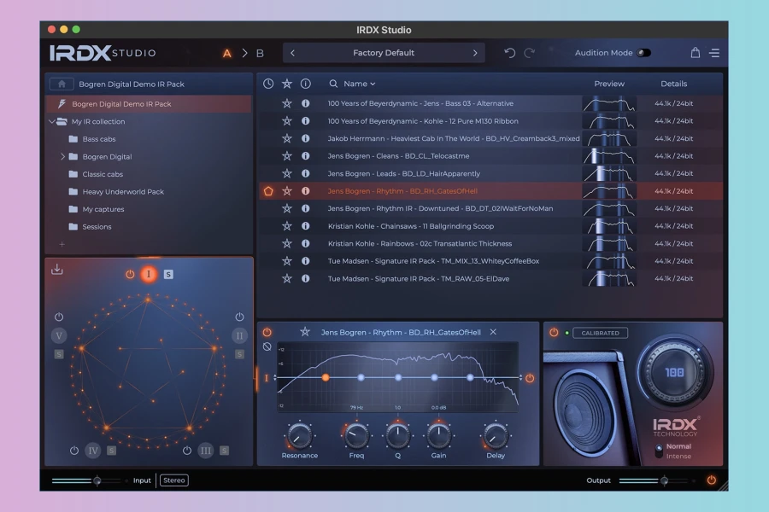Switch Normal/Intense mode toggle
Image resolution: width=769 pixels, height=512 pixels.
pyautogui.click(x=659, y=451)
